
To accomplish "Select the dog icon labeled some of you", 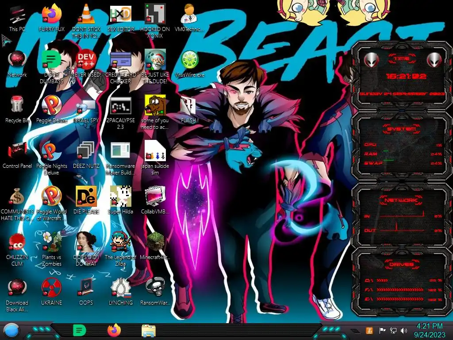I will point(155,113).
